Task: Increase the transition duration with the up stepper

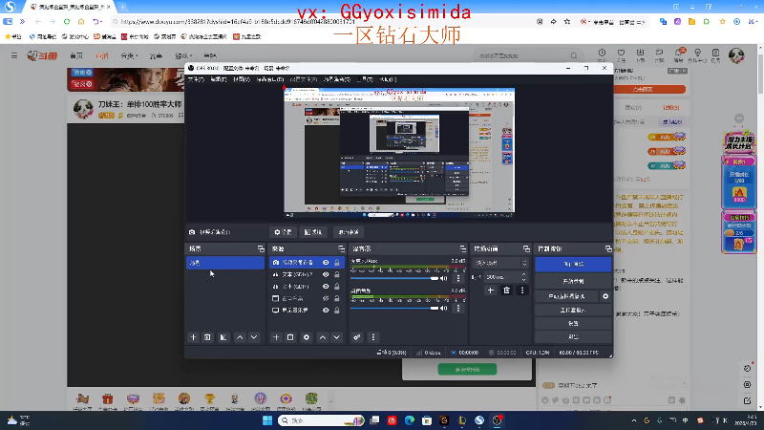Action: point(523,274)
